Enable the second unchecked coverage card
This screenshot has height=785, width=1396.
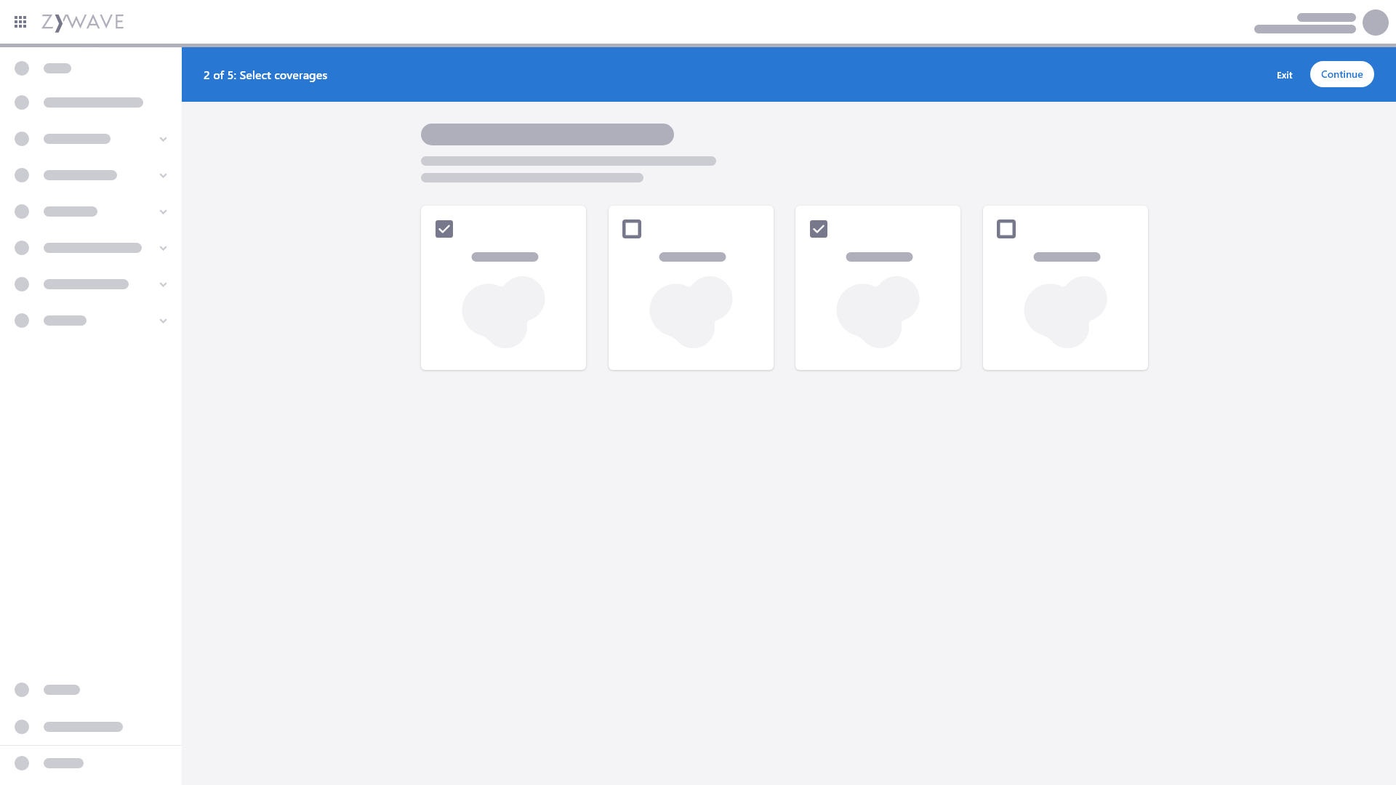[1006, 229]
